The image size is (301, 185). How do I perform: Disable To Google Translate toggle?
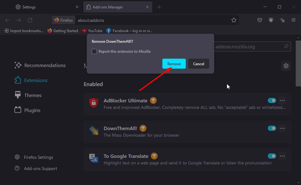tap(272, 156)
